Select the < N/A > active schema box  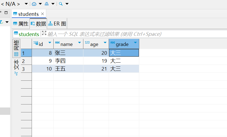click(x=10, y=4)
